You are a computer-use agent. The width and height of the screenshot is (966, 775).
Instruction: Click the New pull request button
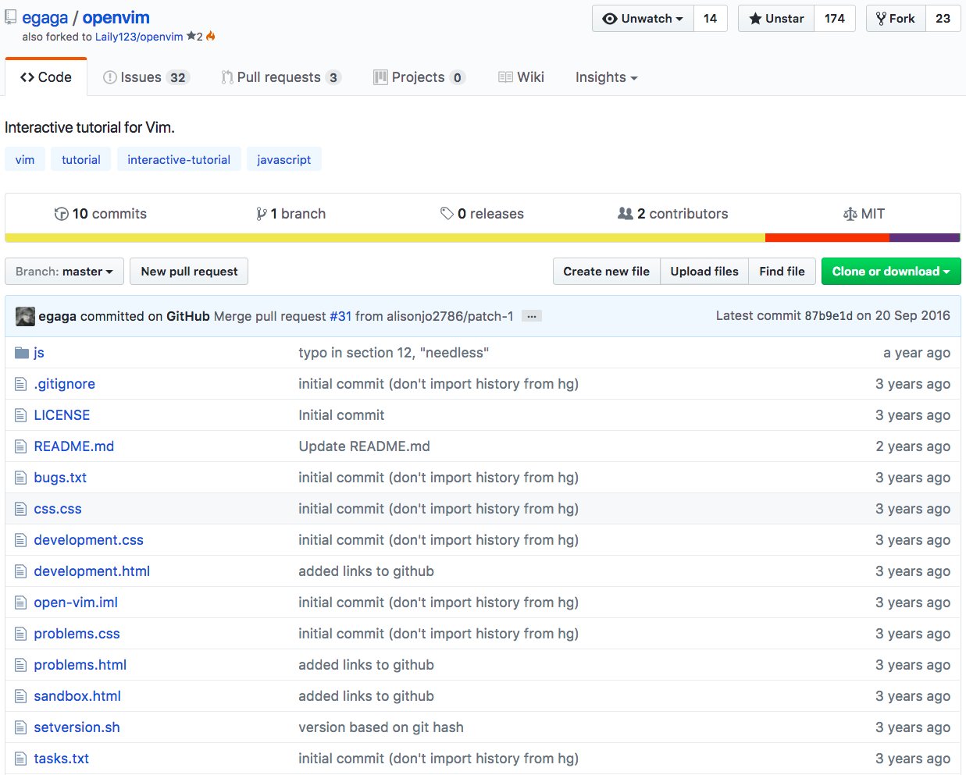[189, 272]
